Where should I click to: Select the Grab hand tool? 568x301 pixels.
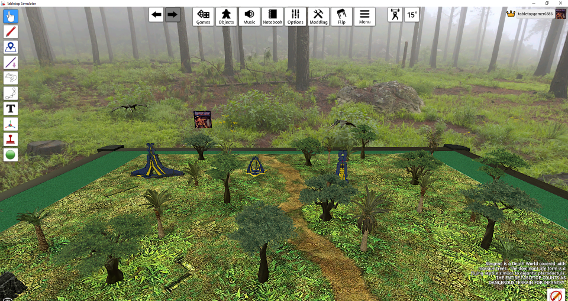coord(11,17)
